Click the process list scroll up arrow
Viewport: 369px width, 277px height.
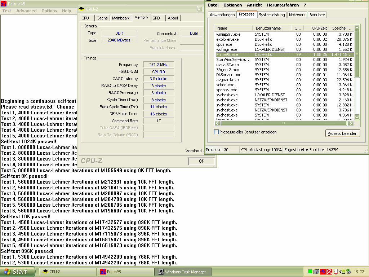coord(357,27)
